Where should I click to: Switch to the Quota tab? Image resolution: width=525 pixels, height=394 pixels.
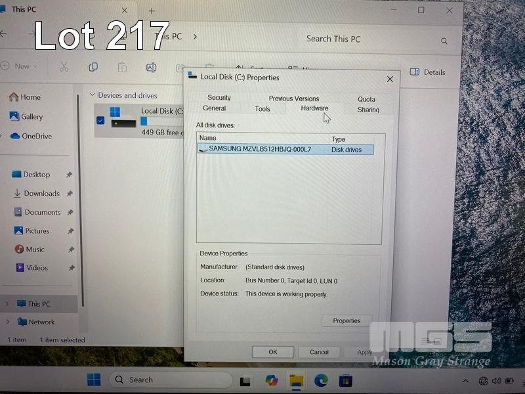click(x=366, y=99)
